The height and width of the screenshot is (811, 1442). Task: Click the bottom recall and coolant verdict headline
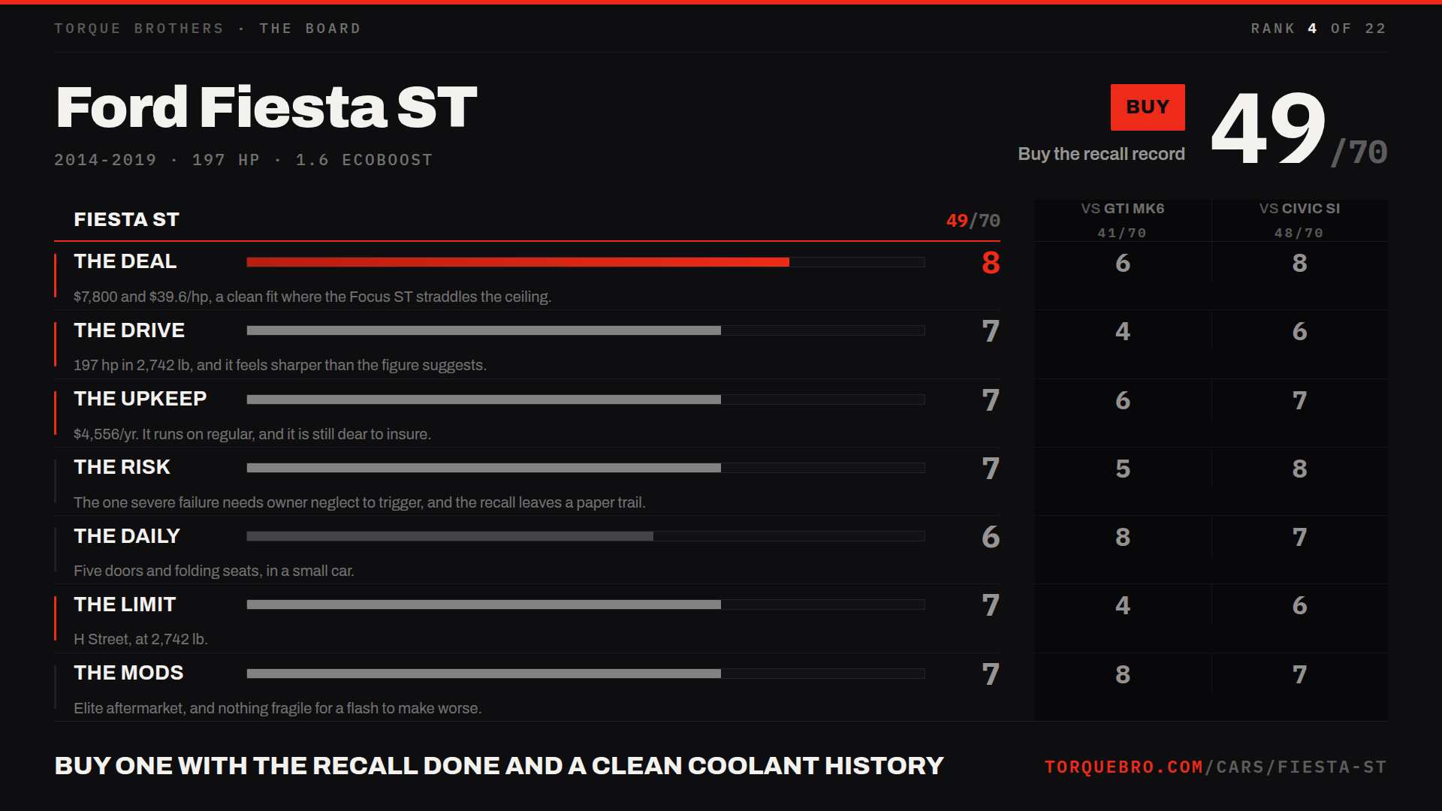click(x=499, y=766)
